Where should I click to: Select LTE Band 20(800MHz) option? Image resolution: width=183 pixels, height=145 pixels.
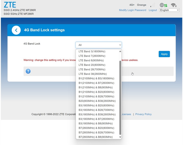point(92,65)
